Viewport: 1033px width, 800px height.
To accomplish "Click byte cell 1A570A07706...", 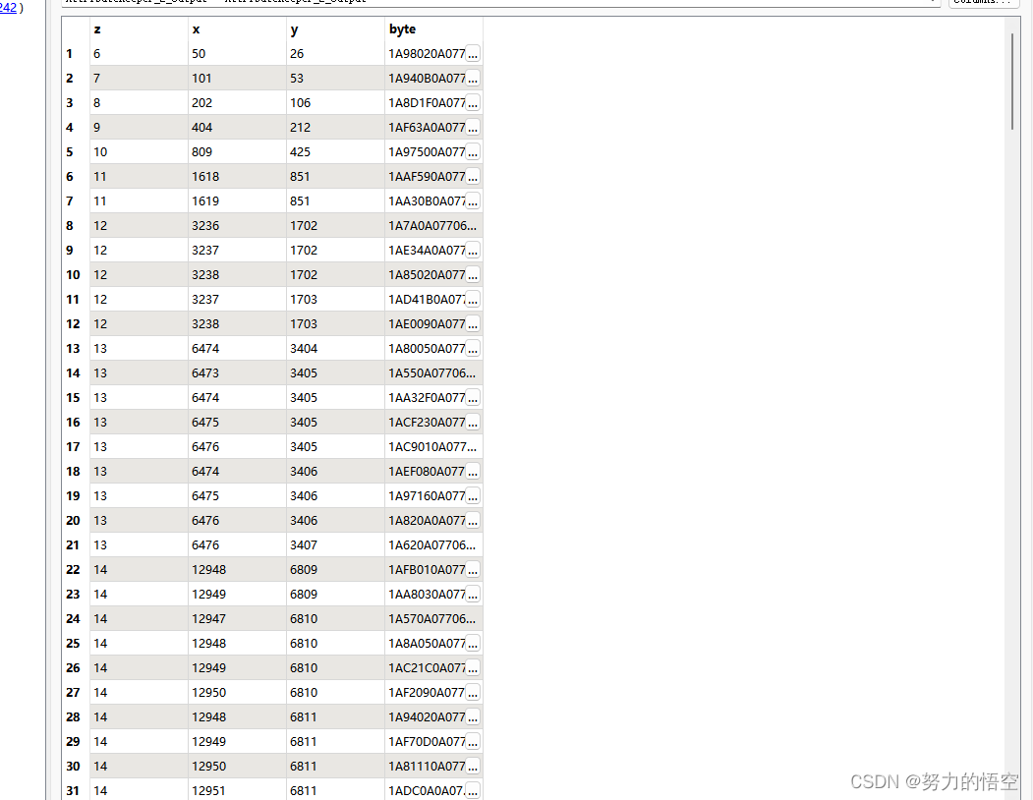I will (x=433, y=619).
